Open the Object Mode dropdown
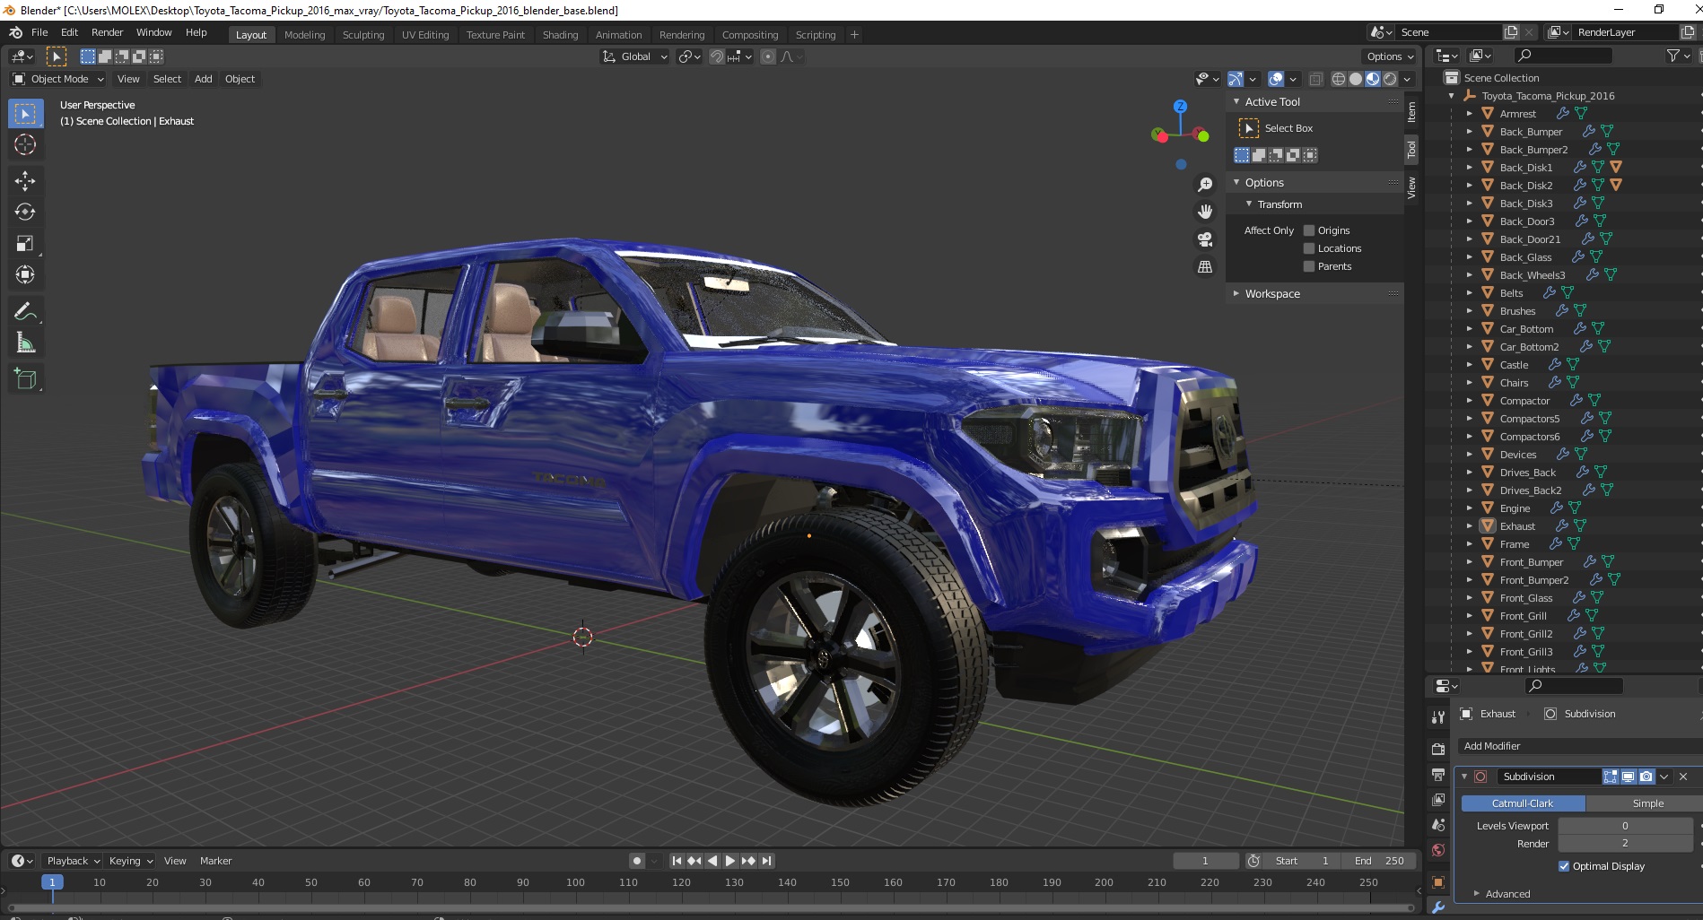1703x920 pixels. coord(58,79)
